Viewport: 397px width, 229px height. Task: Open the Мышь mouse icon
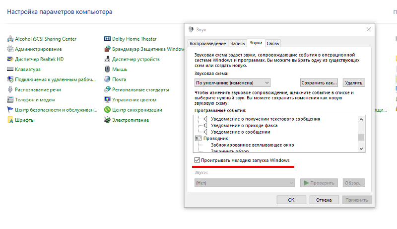tap(107, 69)
